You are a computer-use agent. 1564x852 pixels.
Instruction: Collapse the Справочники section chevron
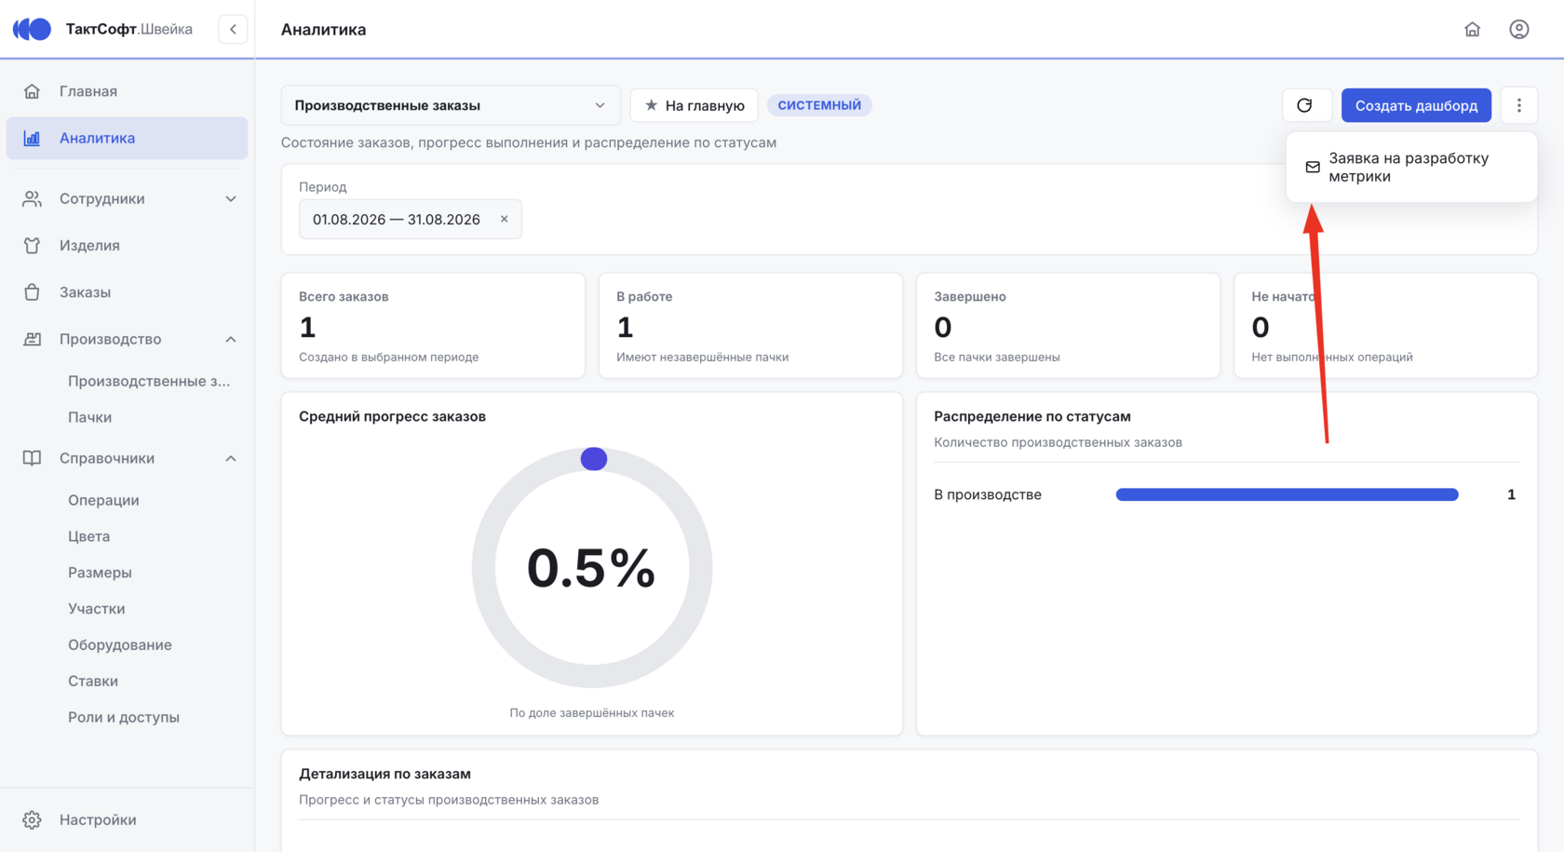[x=231, y=458]
